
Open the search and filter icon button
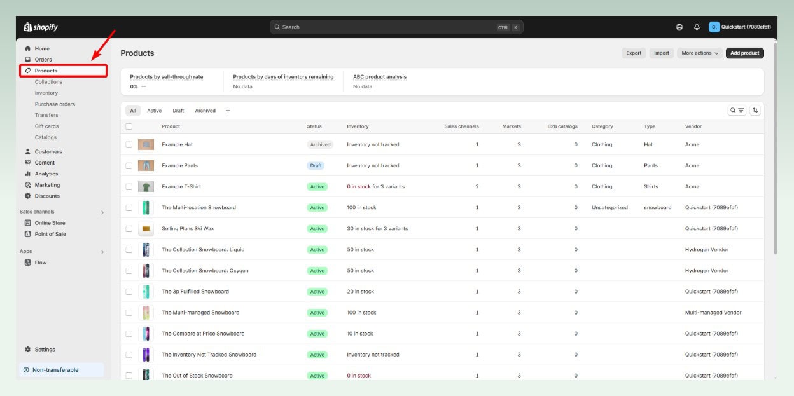click(x=737, y=111)
